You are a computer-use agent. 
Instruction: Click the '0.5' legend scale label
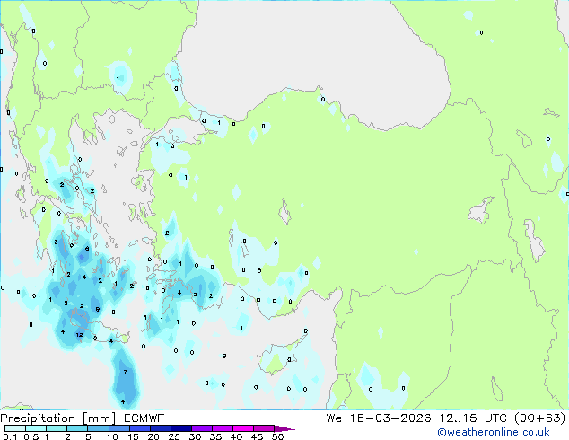click(31, 436)
